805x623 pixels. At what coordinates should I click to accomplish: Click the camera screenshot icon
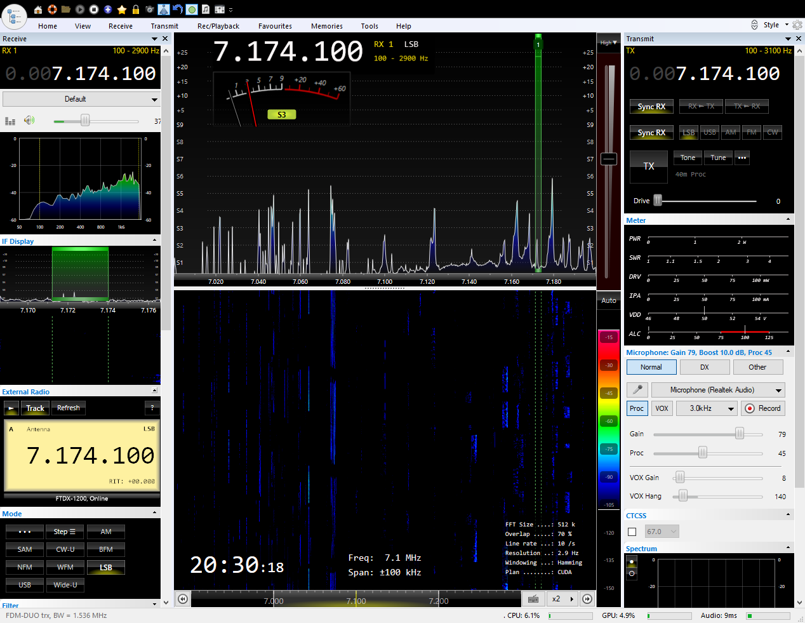(150, 10)
